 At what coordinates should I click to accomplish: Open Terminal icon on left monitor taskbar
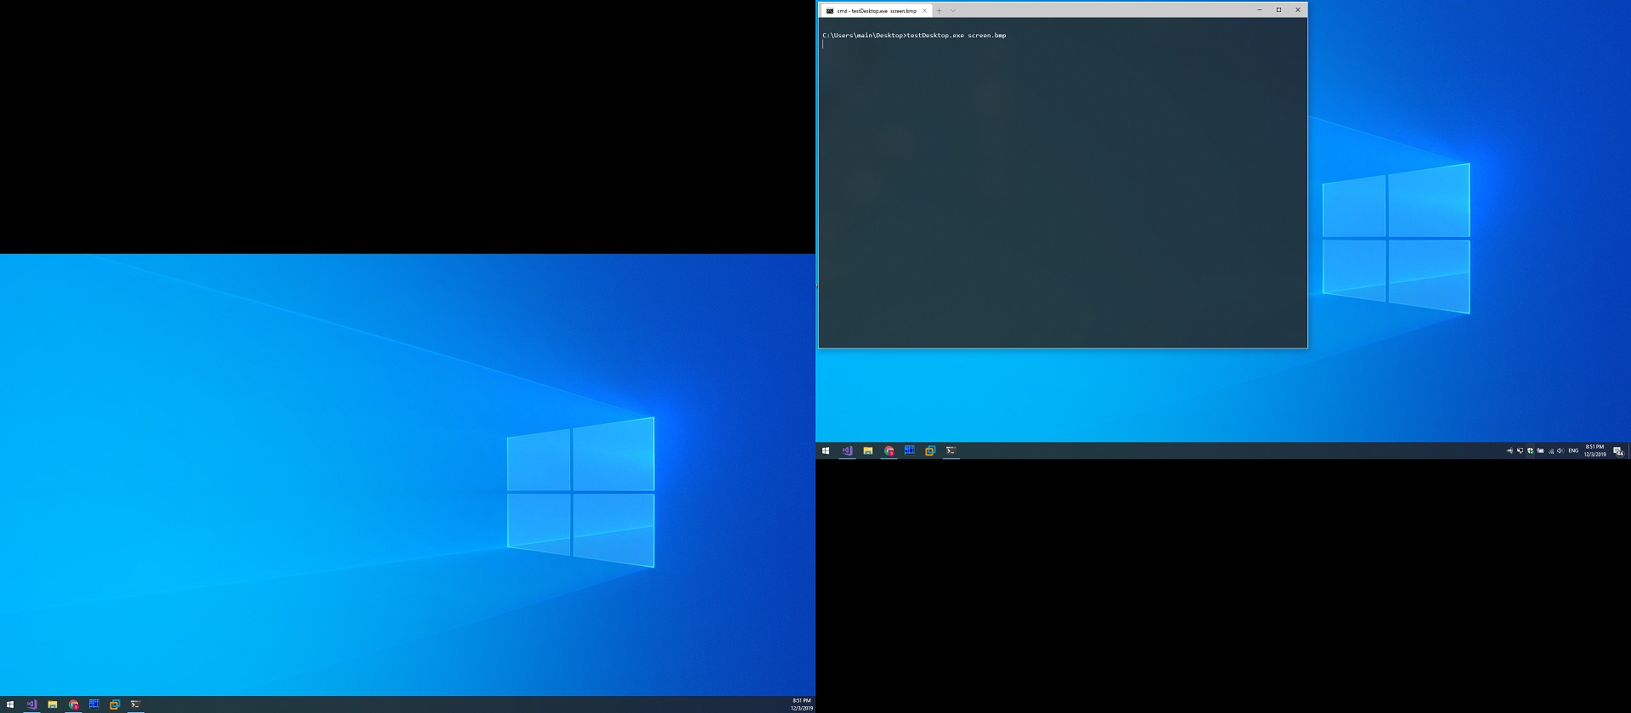(136, 705)
